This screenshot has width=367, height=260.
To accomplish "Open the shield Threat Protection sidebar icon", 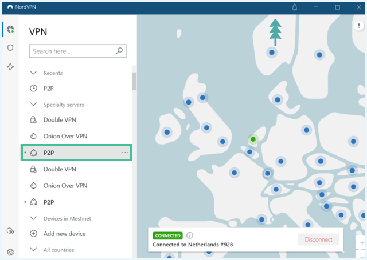I will click(x=10, y=48).
